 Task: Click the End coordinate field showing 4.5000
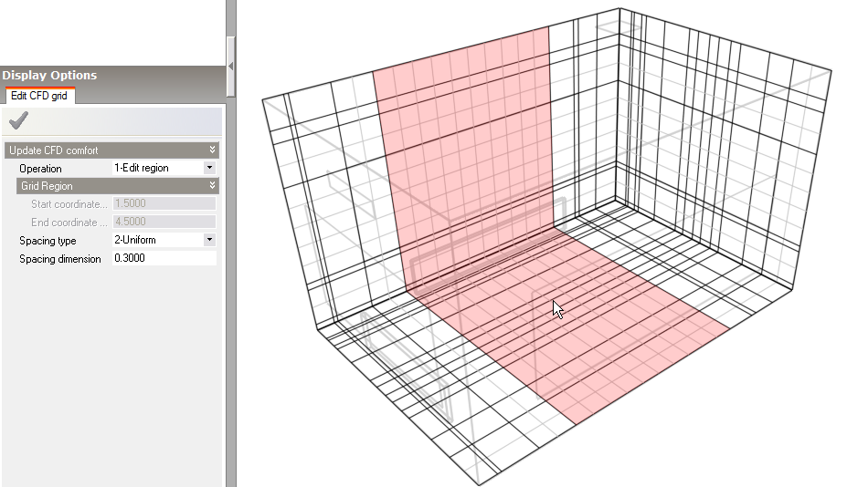point(163,222)
